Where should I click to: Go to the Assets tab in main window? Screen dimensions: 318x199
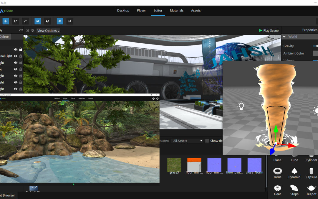[196, 11]
